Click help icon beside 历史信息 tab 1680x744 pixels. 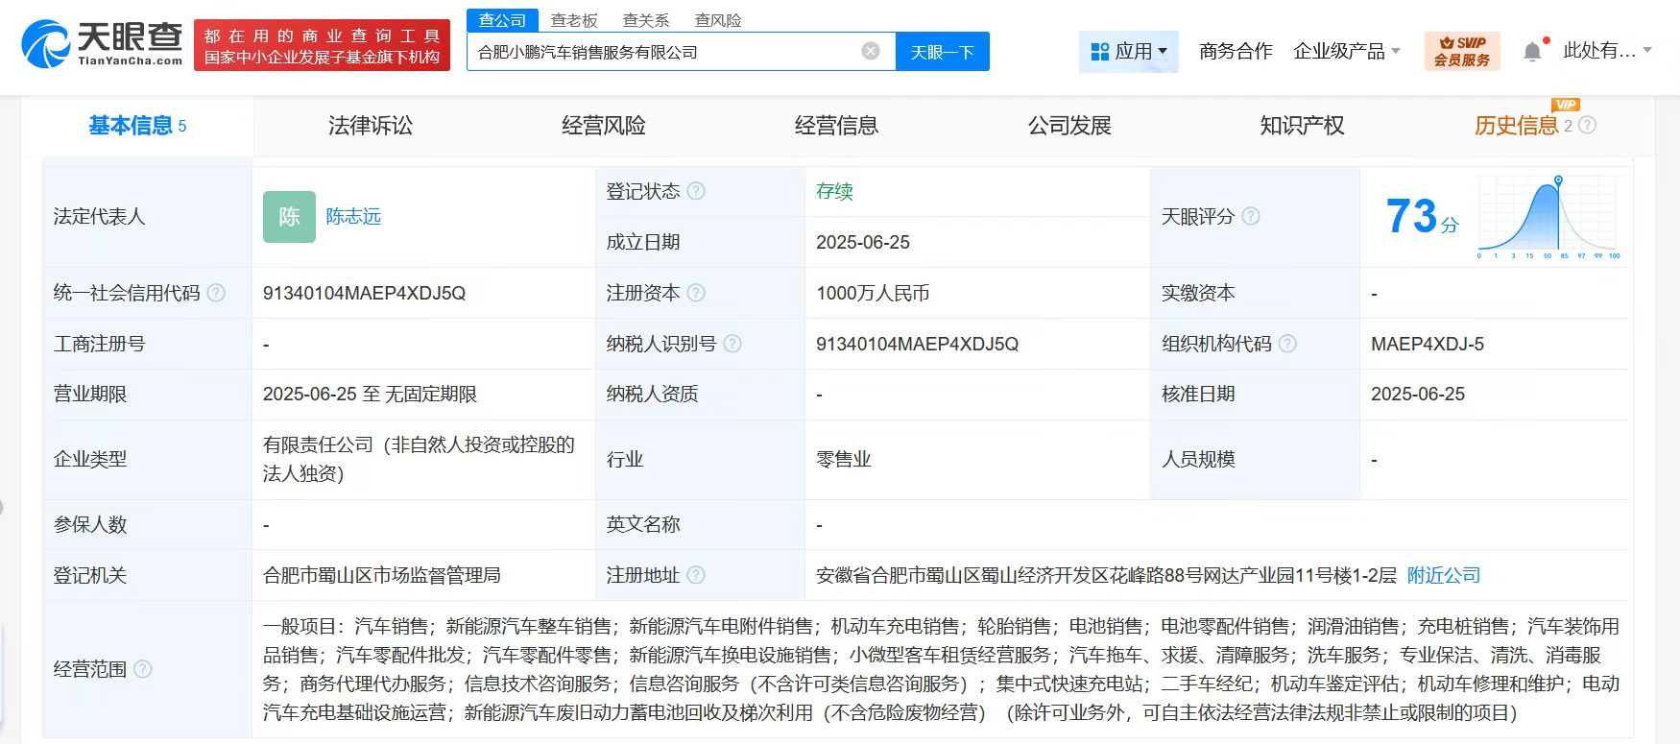pos(1587,126)
